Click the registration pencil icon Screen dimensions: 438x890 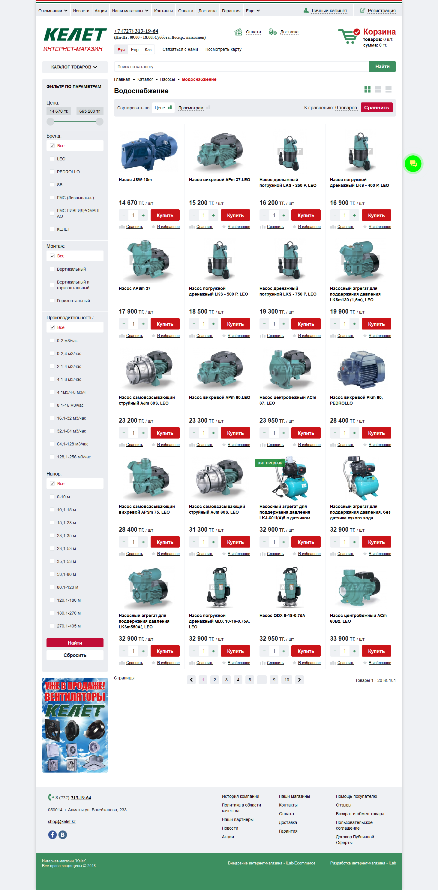tap(362, 11)
